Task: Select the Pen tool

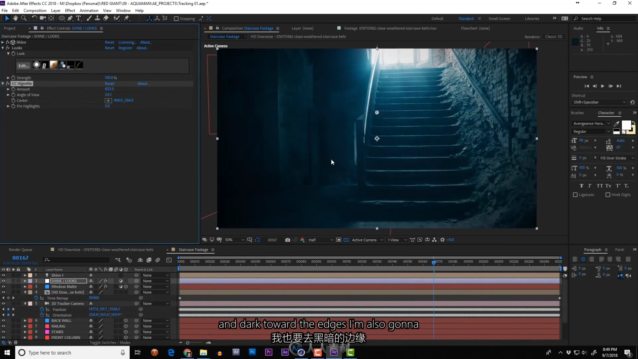Action: click(70, 18)
